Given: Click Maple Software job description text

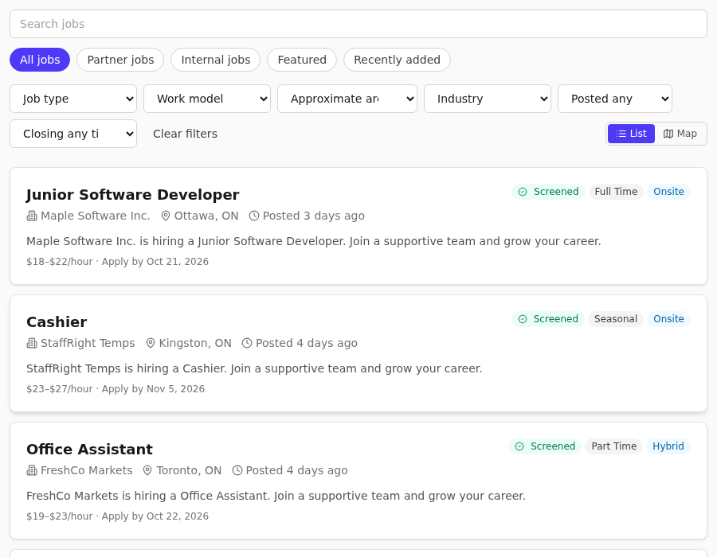Looking at the screenshot, I should [314, 241].
